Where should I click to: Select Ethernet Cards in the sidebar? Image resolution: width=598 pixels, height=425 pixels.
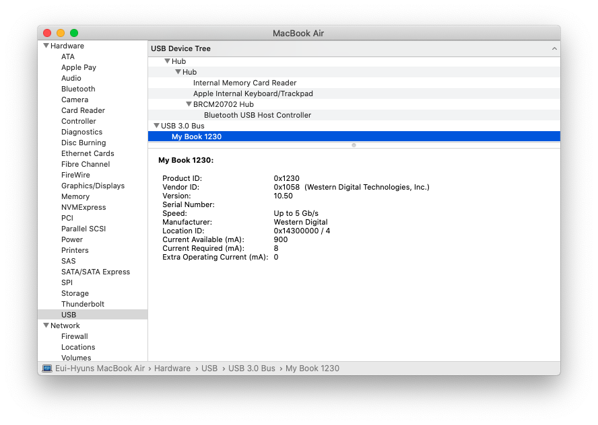click(x=88, y=153)
